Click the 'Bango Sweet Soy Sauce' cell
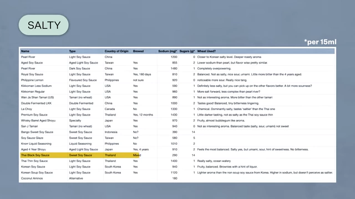 (37, 132)
